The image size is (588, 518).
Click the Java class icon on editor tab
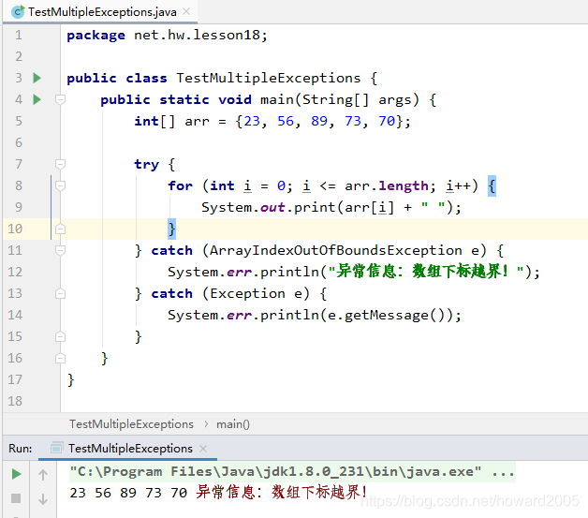point(18,11)
